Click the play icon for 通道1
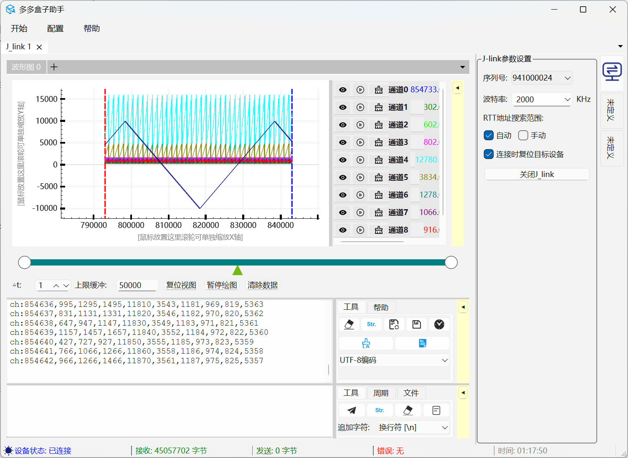Viewport: 628px width, 458px height. coord(360,107)
